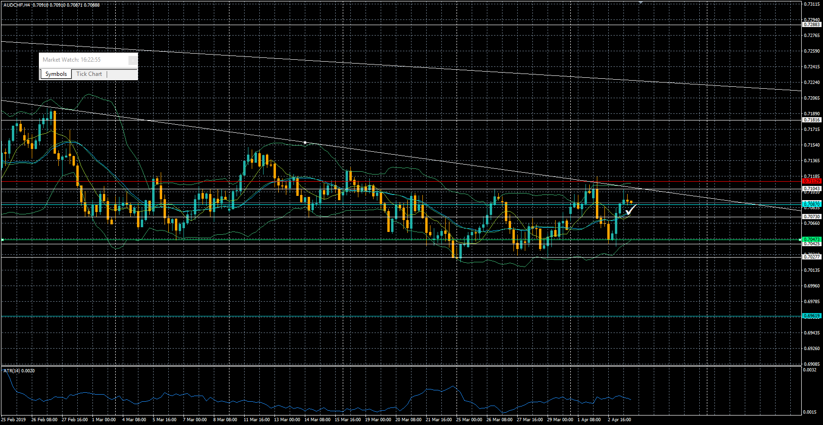823x425 pixels.
Task: Select the trendline anchor point near 14 Mar
Action: click(x=305, y=142)
